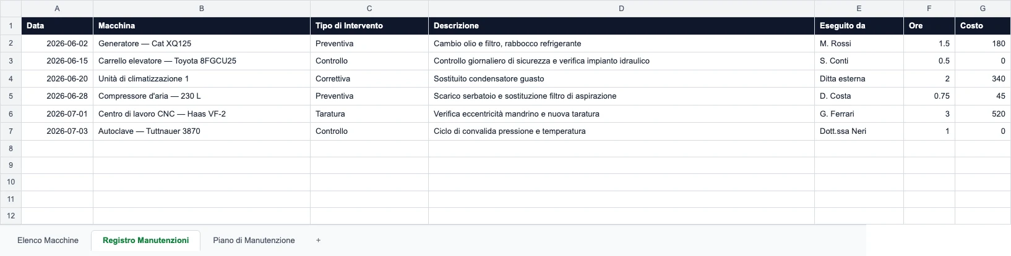Open the Piano di Manutenzione sheet tab

254,241
